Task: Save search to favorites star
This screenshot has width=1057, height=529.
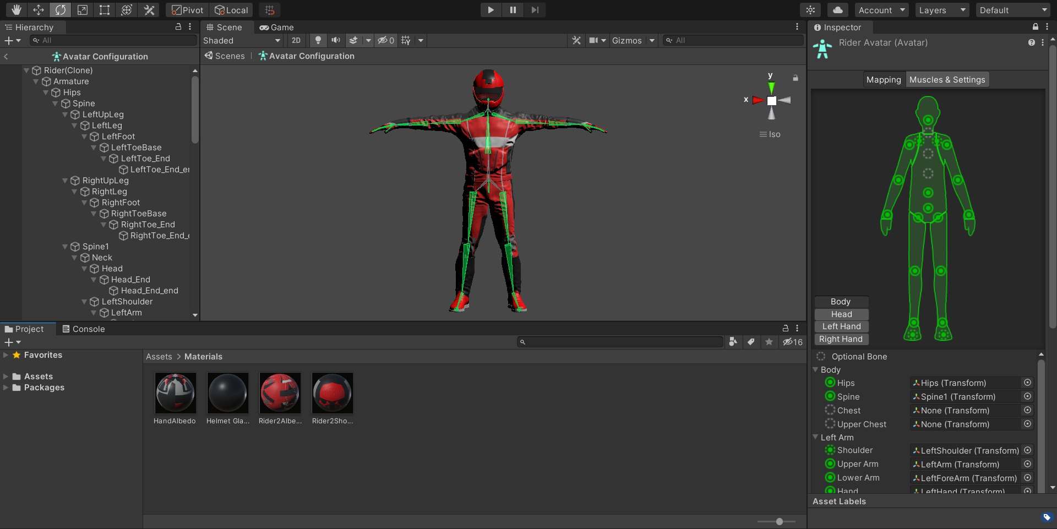Action: point(769,342)
